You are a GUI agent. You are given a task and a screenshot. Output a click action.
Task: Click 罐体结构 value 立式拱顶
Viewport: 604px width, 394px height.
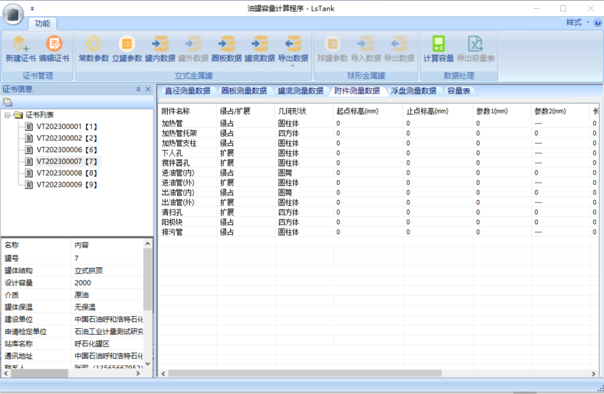[x=88, y=271]
